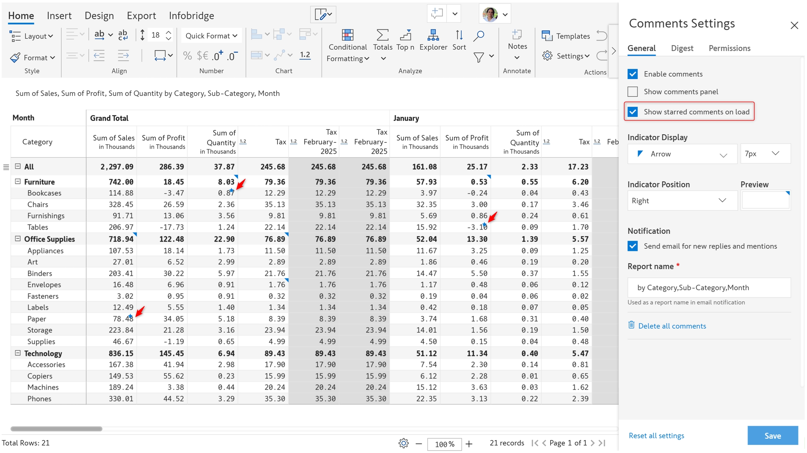Switch to the Digest tab
The image size is (807, 453).
682,48
